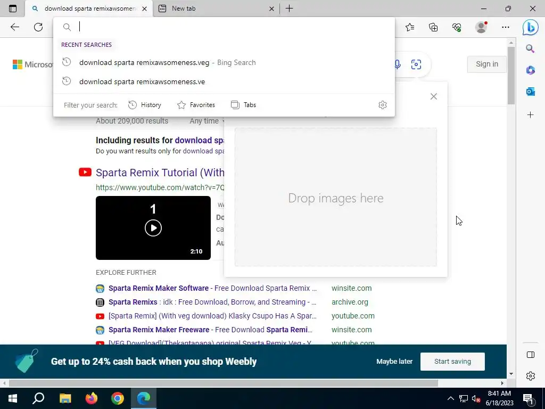Open sidebar settings gear
The width and height of the screenshot is (545, 409).
tap(531, 376)
